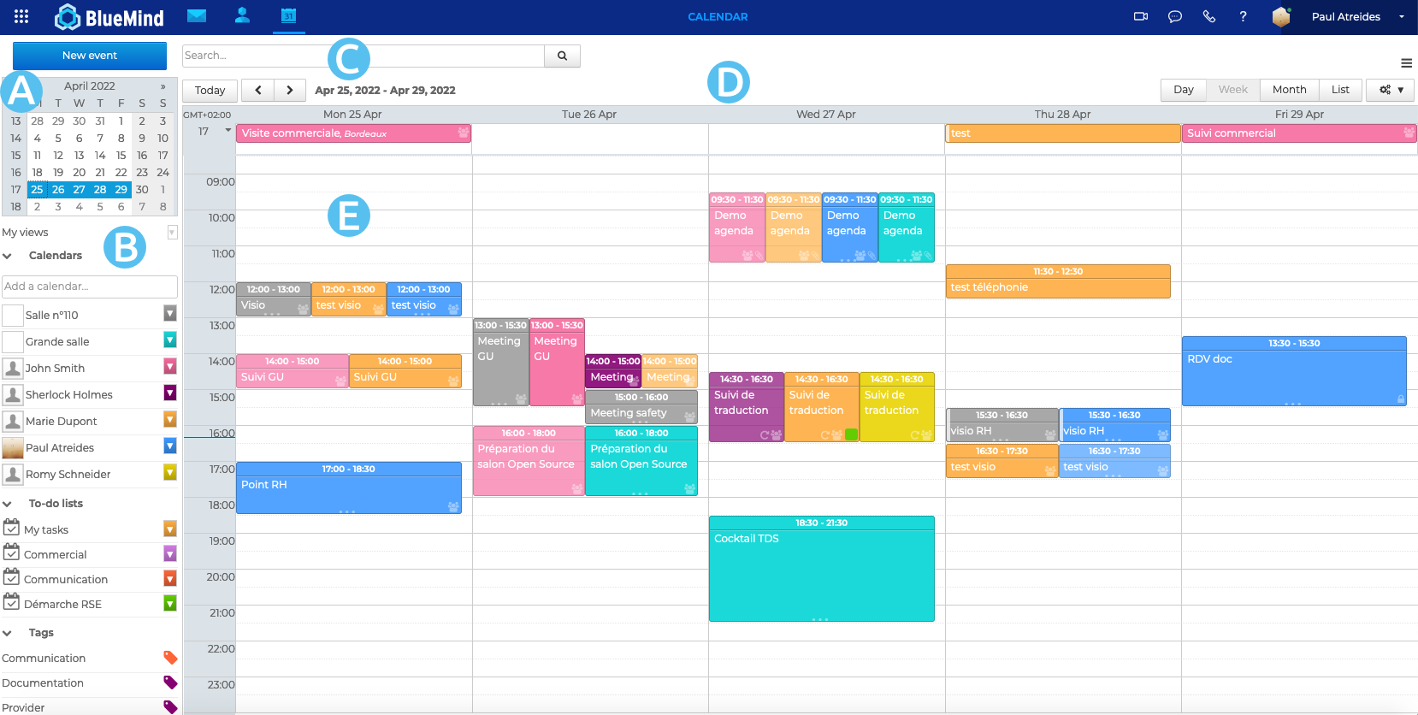The image size is (1418, 715).
Task: Toggle the Salle n°110 calendar checkbox
Action: tap(13, 315)
